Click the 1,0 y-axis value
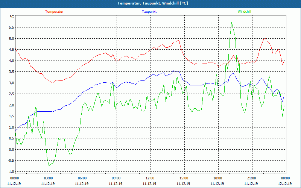301x188 pixels. [12, 127]
